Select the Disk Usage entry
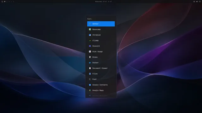 point(101,51)
